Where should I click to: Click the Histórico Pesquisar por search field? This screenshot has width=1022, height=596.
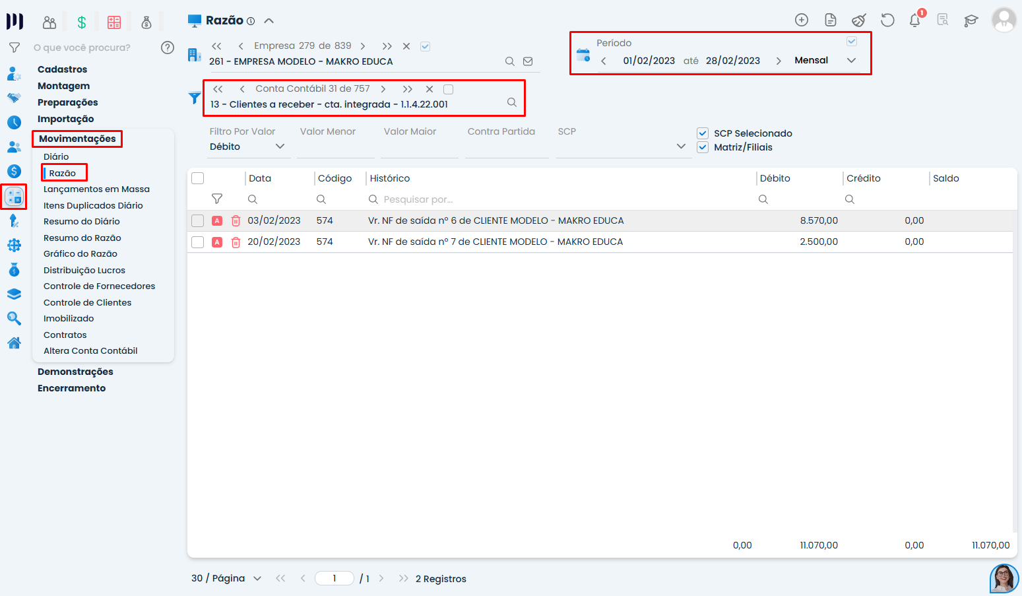tap(561, 199)
